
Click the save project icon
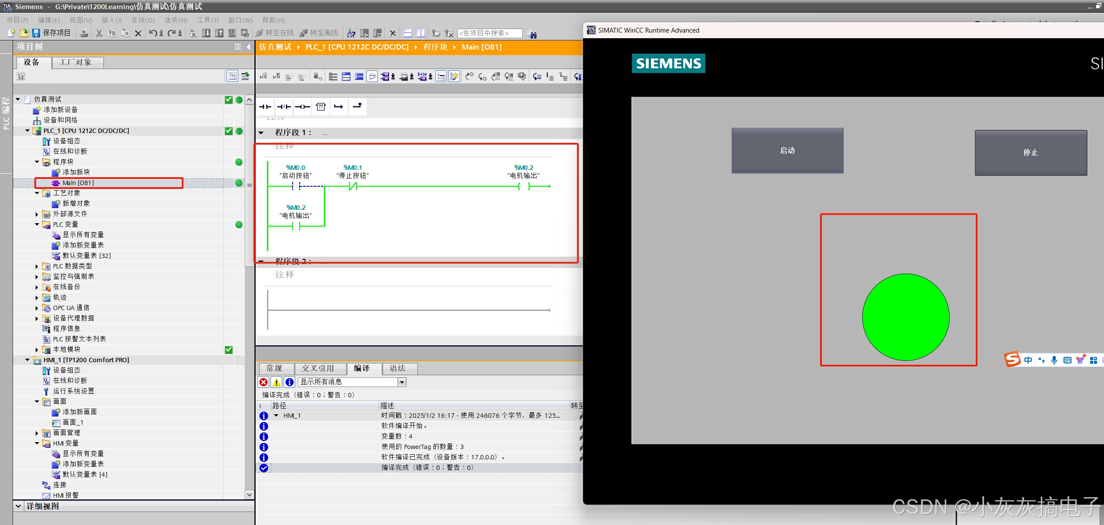[x=37, y=33]
